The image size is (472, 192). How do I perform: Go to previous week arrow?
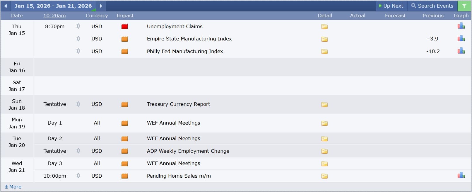point(6,6)
